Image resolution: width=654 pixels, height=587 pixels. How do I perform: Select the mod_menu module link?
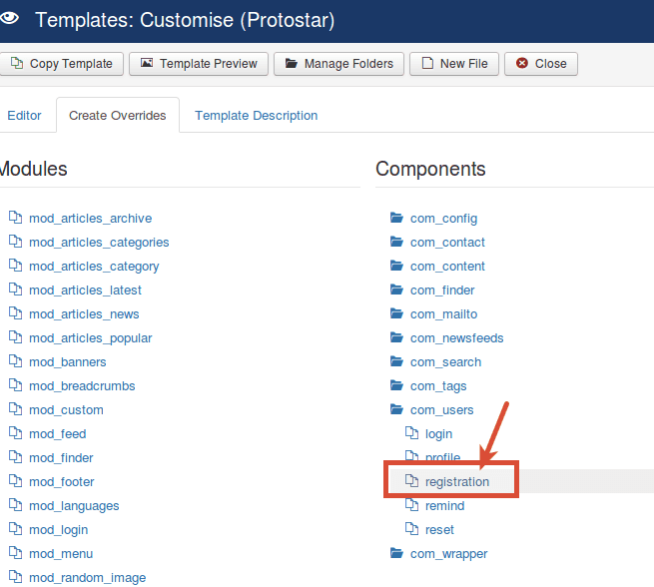coord(61,554)
